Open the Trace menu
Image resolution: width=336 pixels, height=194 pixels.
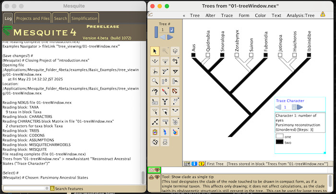click(228, 15)
